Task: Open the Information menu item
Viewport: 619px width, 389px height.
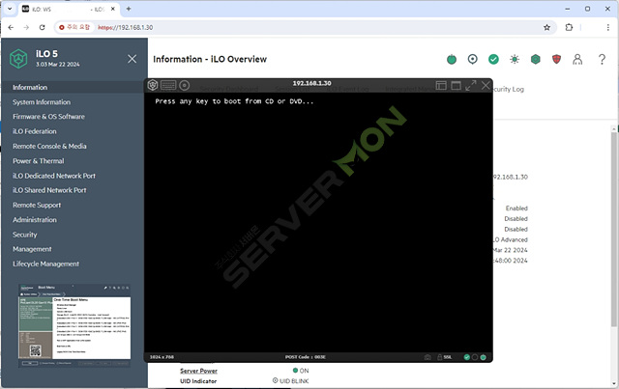Action: tap(30, 87)
